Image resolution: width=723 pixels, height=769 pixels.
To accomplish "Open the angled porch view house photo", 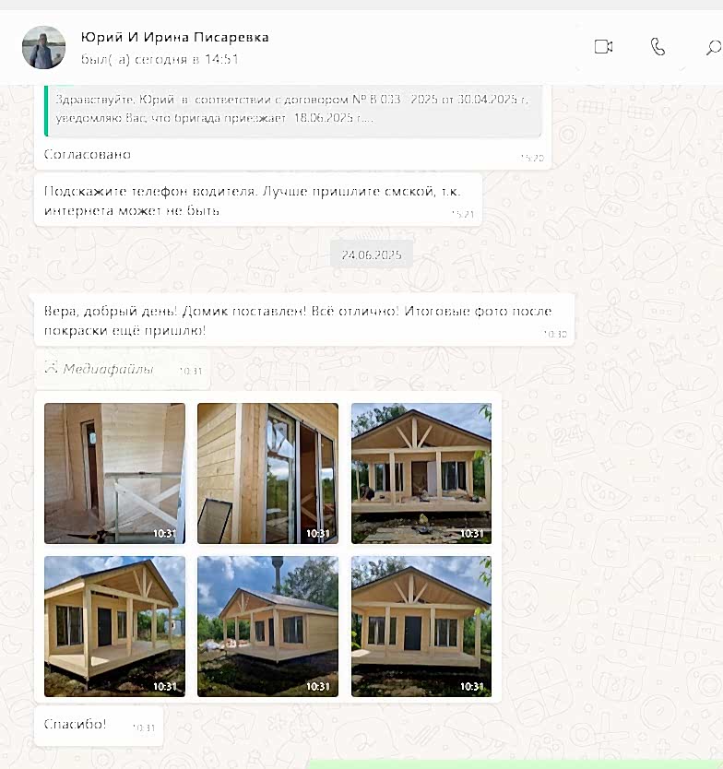I will [x=114, y=626].
